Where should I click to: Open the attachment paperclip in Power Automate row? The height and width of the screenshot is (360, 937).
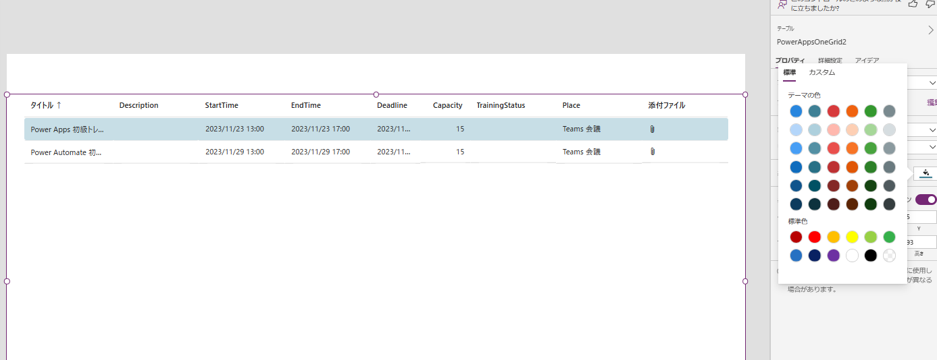click(x=652, y=152)
